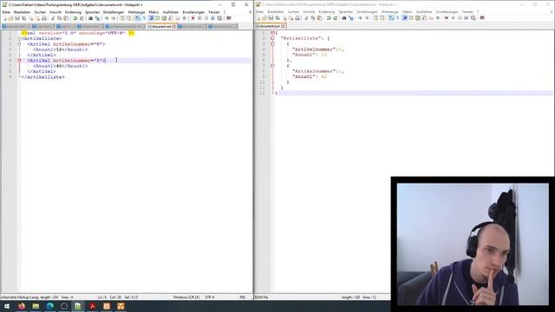
Task: Open File Explorer from the taskbar
Action: (x=36, y=306)
